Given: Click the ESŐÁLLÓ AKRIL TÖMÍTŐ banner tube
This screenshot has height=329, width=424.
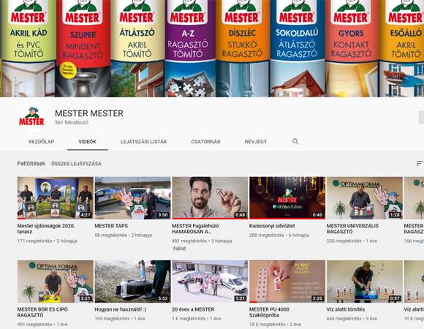Looking at the screenshot, I should 401,48.
